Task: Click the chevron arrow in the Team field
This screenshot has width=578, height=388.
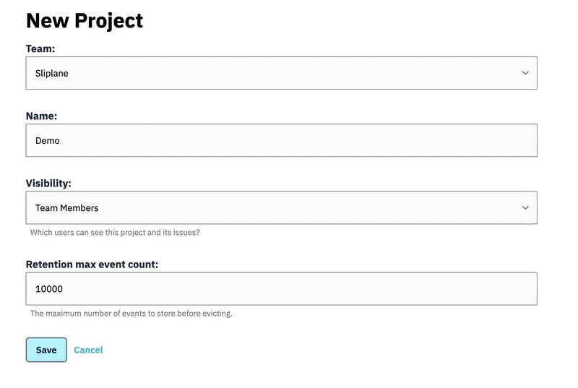Action: click(525, 73)
